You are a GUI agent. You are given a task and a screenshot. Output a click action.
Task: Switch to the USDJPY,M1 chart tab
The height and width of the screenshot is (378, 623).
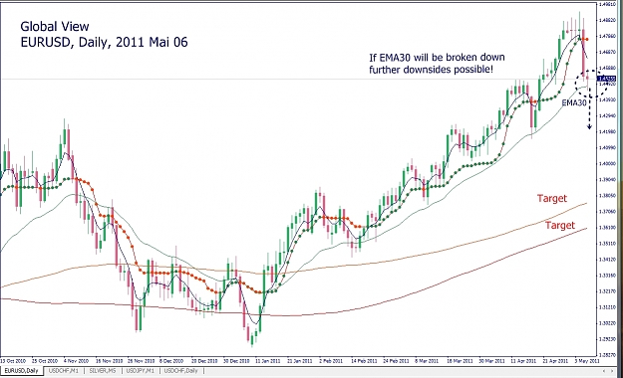click(x=140, y=371)
